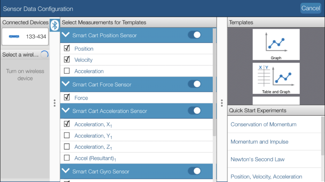
Task: Toggle off Smart Cart Force Sensor switch
Action: tap(194, 84)
